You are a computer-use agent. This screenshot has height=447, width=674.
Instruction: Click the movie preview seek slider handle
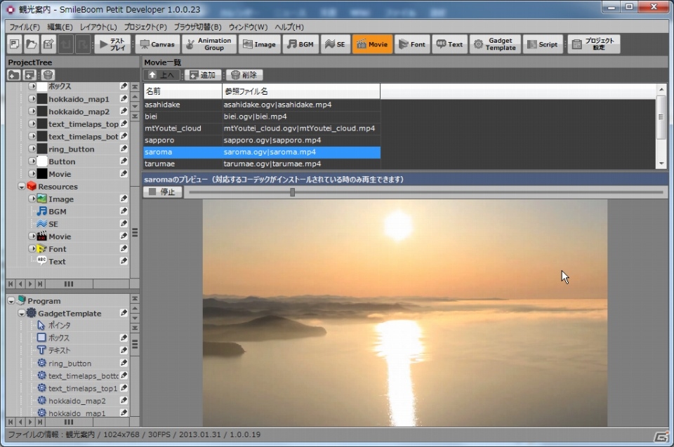[x=292, y=192]
